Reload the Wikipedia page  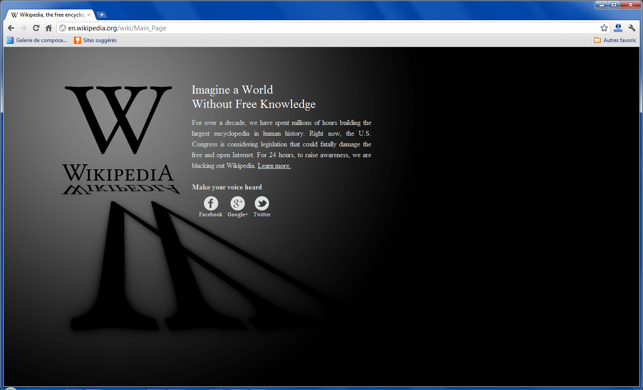(x=36, y=28)
